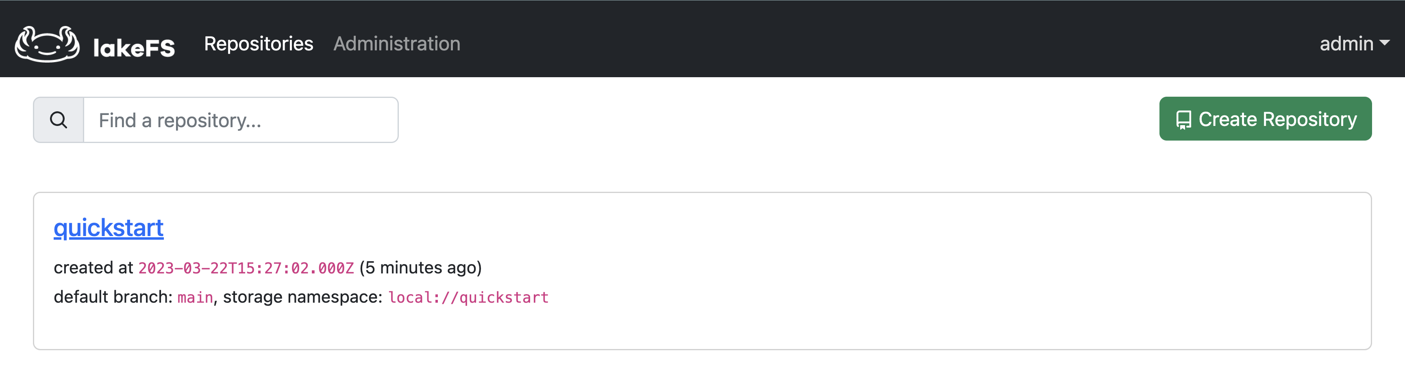Click the local://quickstart storage namespace
Image resolution: width=1405 pixels, height=375 pixels.
[468, 297]
